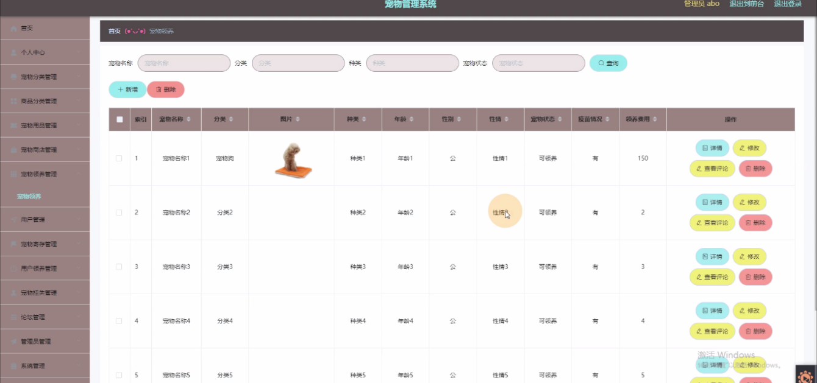This screenshot has height=383, width=817.
Task: Check the box for row 宠物名称4
Action: click(x=119, y=321)
